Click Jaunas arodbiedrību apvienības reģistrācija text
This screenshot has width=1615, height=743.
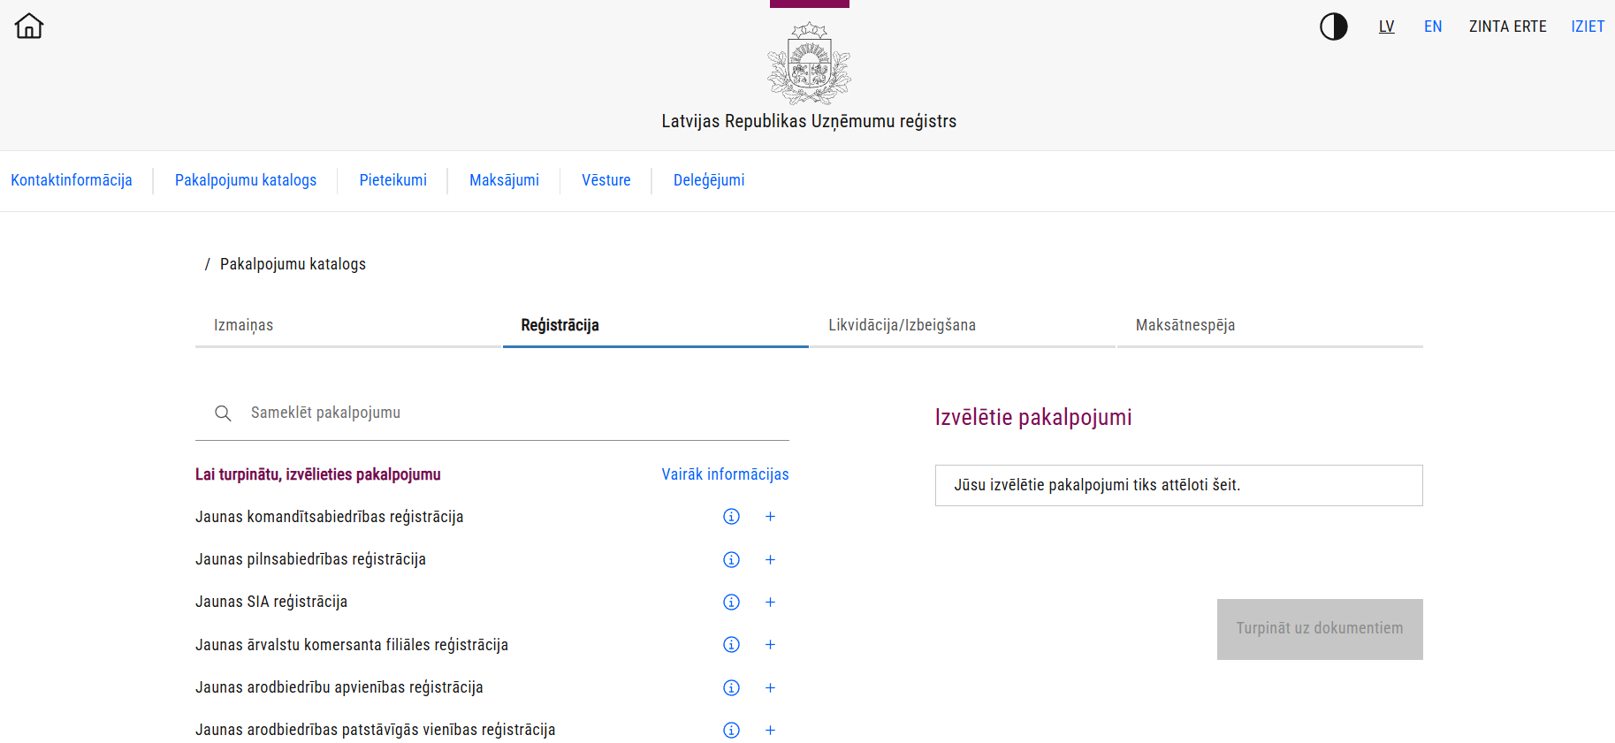pos(339,687)
